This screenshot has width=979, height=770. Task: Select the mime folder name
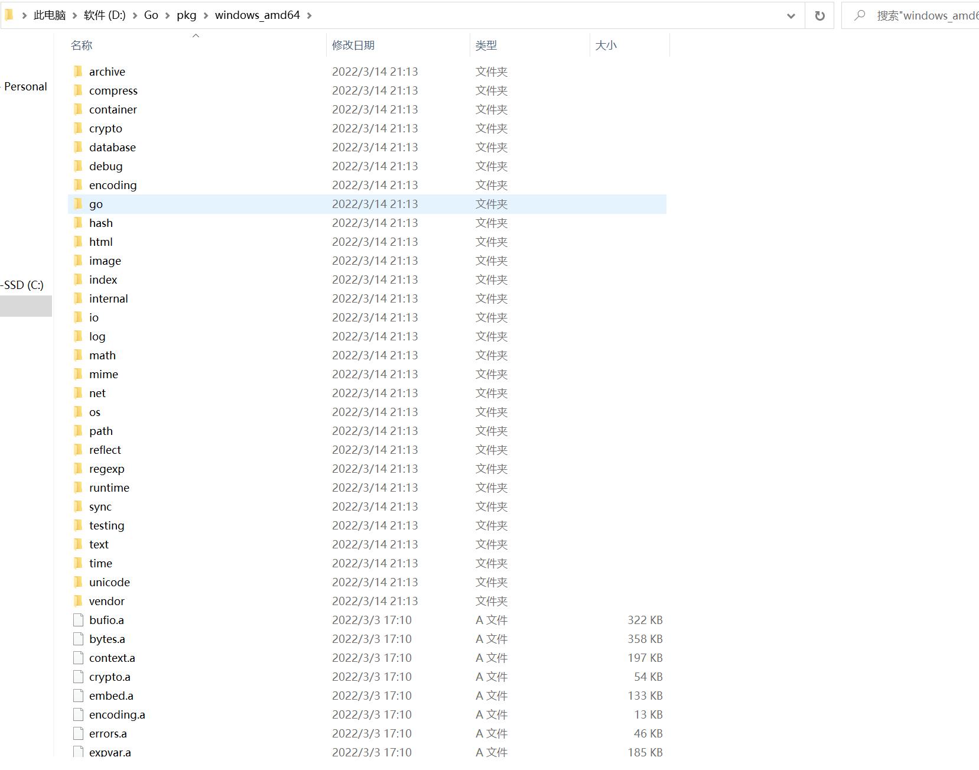click(104, 374)
